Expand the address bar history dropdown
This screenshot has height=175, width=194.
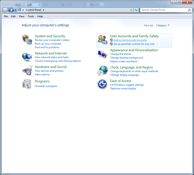pyautogui.click(x=131, y=10)
